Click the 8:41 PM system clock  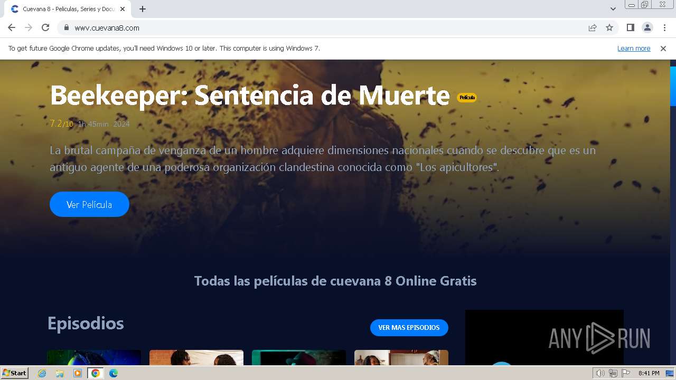click(x=649, y=373)
